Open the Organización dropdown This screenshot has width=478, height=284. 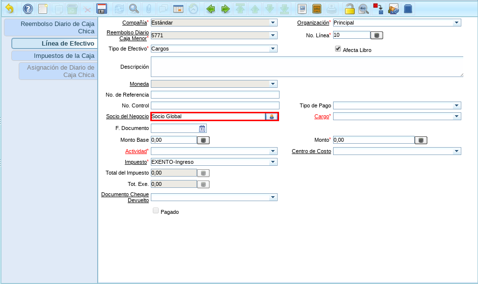[456, 23]
